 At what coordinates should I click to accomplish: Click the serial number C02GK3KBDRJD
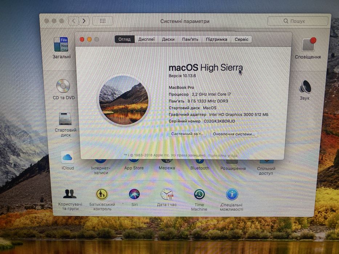pos(219,121)
